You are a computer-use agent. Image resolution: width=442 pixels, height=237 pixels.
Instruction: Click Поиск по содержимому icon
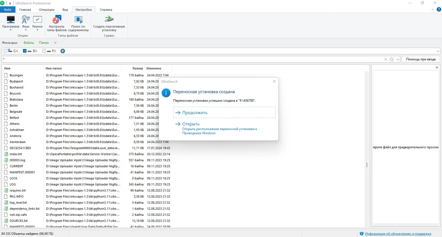tap(78, 20)
